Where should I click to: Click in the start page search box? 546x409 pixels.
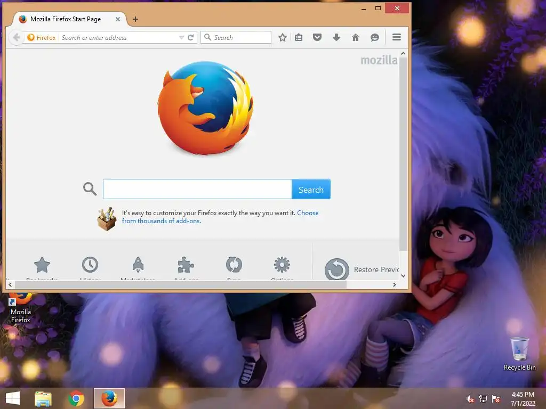[197, 189]
